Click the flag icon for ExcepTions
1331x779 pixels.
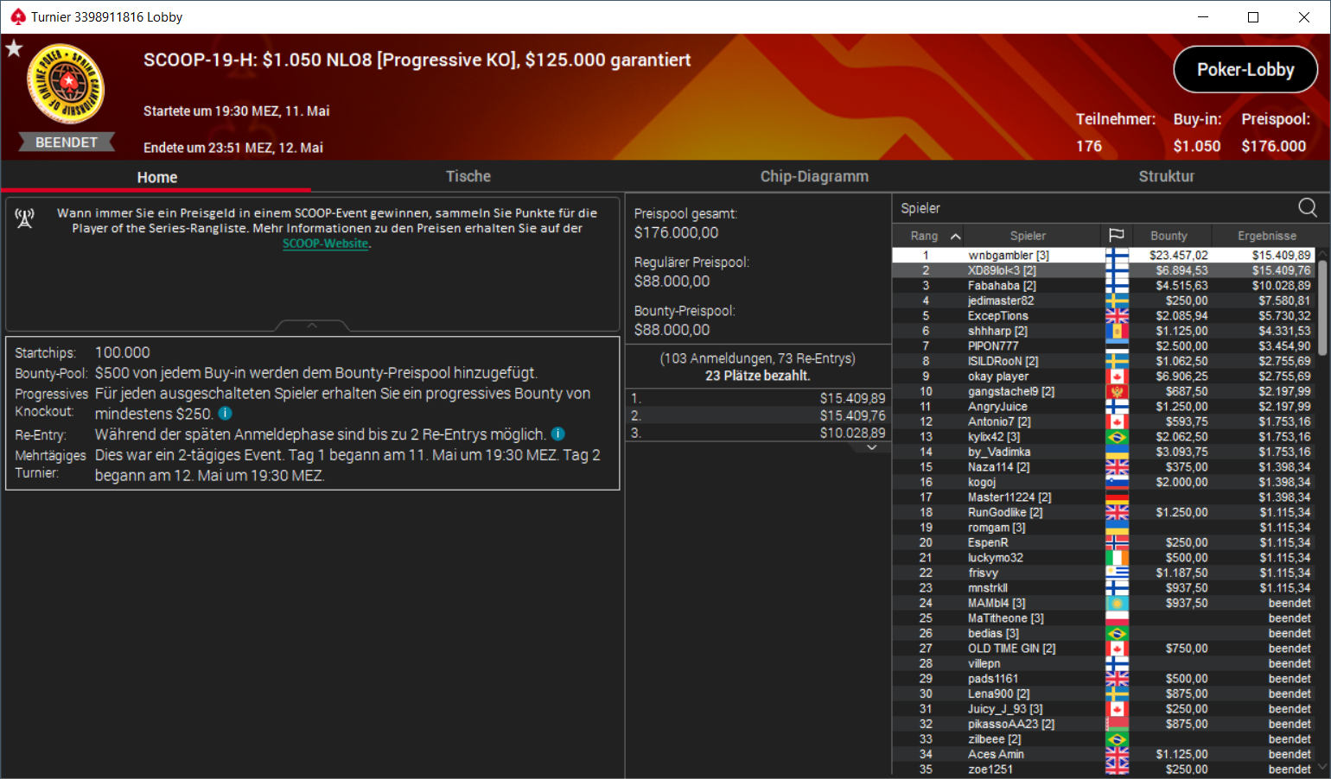click(1117, 316)
